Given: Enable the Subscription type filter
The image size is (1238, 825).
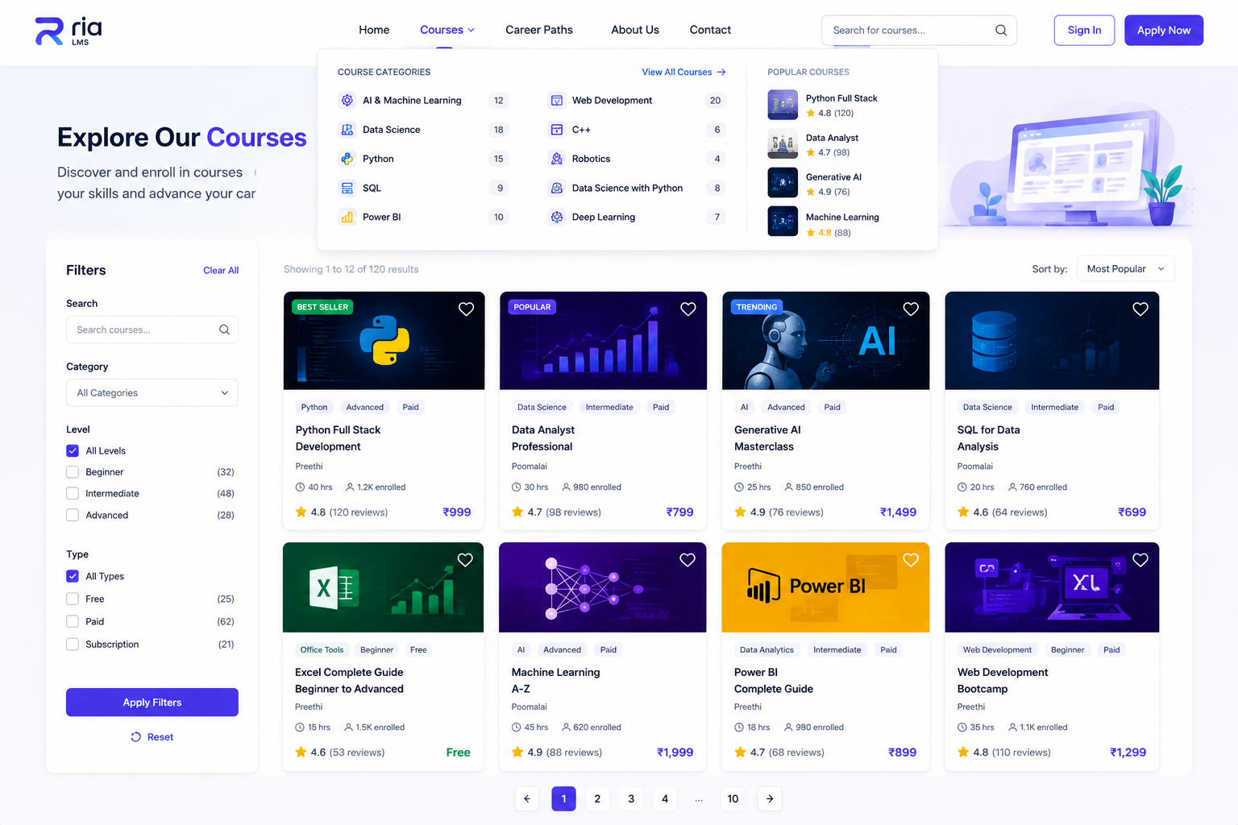Looking at the screenshot, I should [73, 644].
